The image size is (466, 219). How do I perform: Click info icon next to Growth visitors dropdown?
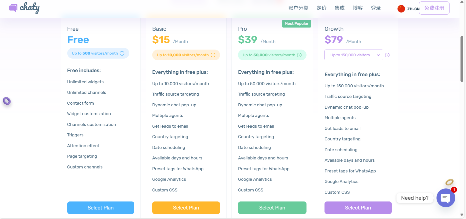point(387,55)
